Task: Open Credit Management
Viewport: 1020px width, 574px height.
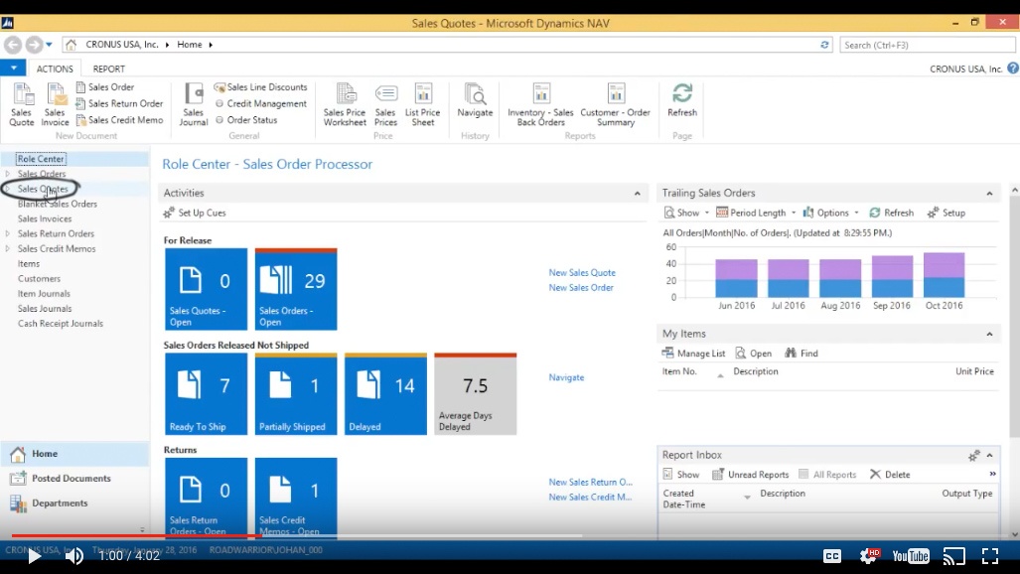Action: click(x=261, y=103)
